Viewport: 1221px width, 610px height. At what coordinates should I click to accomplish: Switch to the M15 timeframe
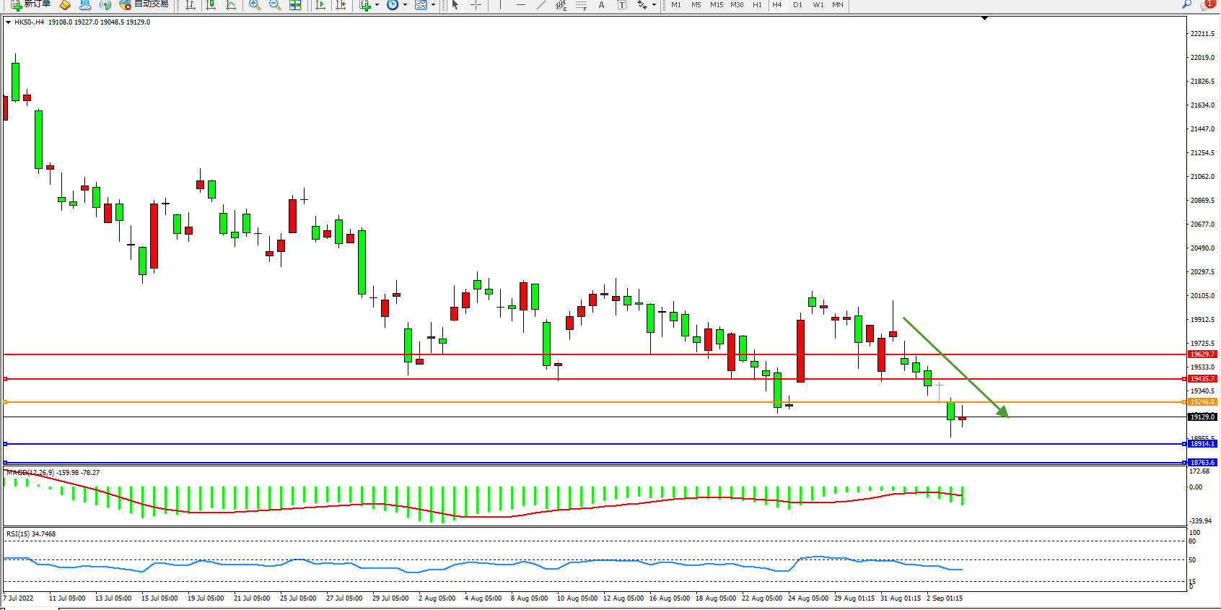[x=717, y=5]
